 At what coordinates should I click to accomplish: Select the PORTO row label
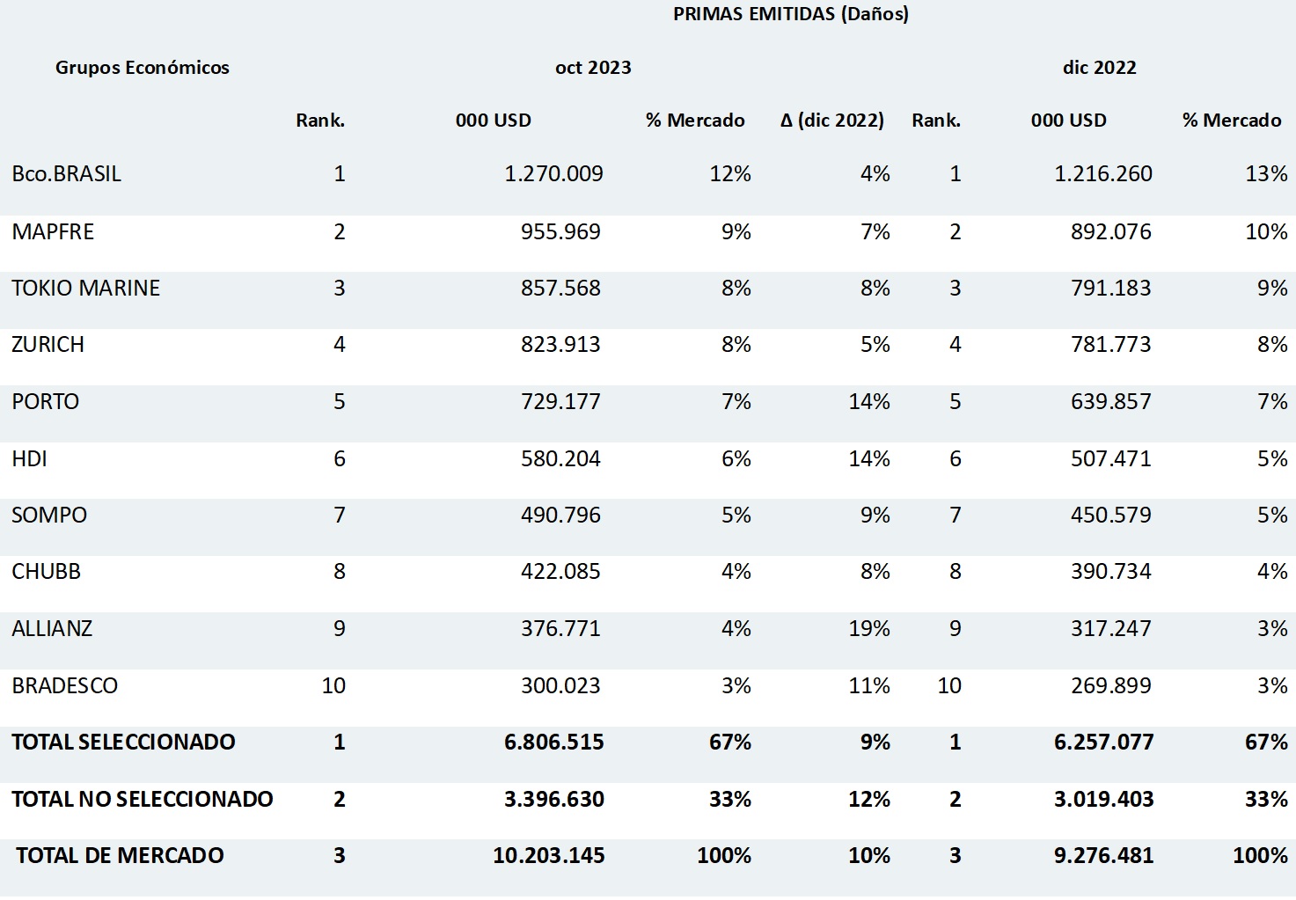[46, 402]
